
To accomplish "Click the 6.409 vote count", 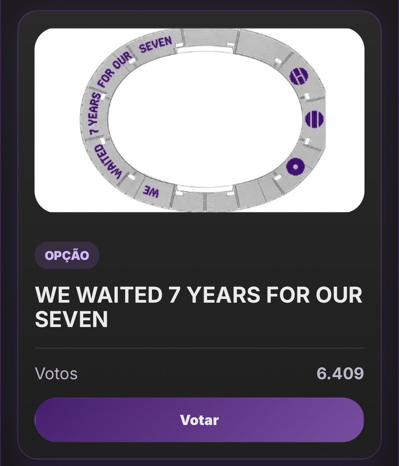I will coord(340,374).
